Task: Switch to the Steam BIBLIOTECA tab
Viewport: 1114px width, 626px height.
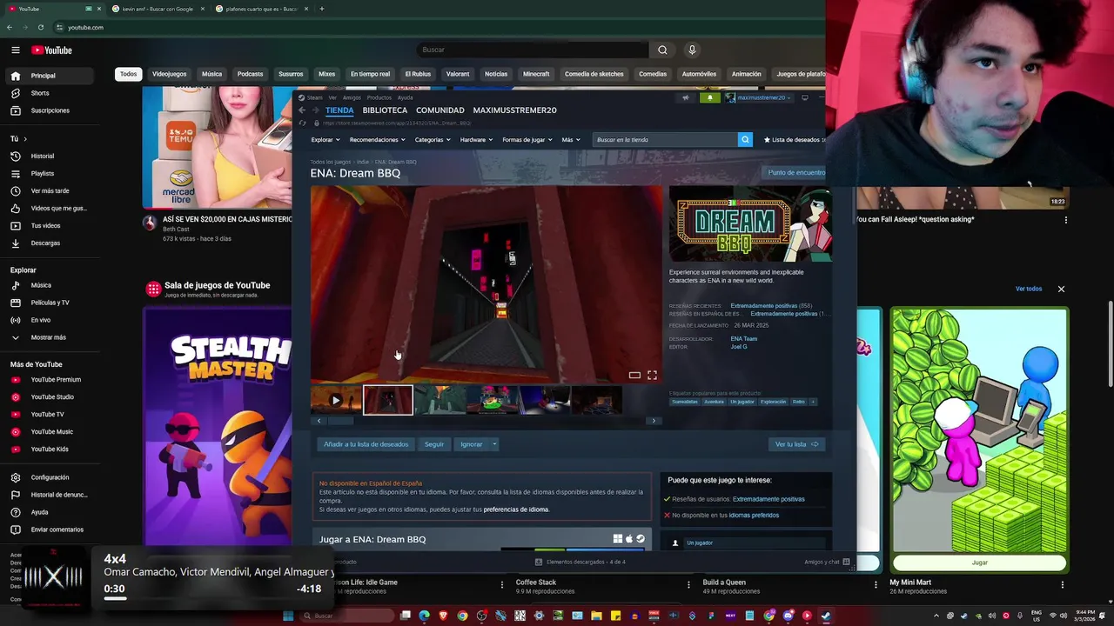Action: 385,110
